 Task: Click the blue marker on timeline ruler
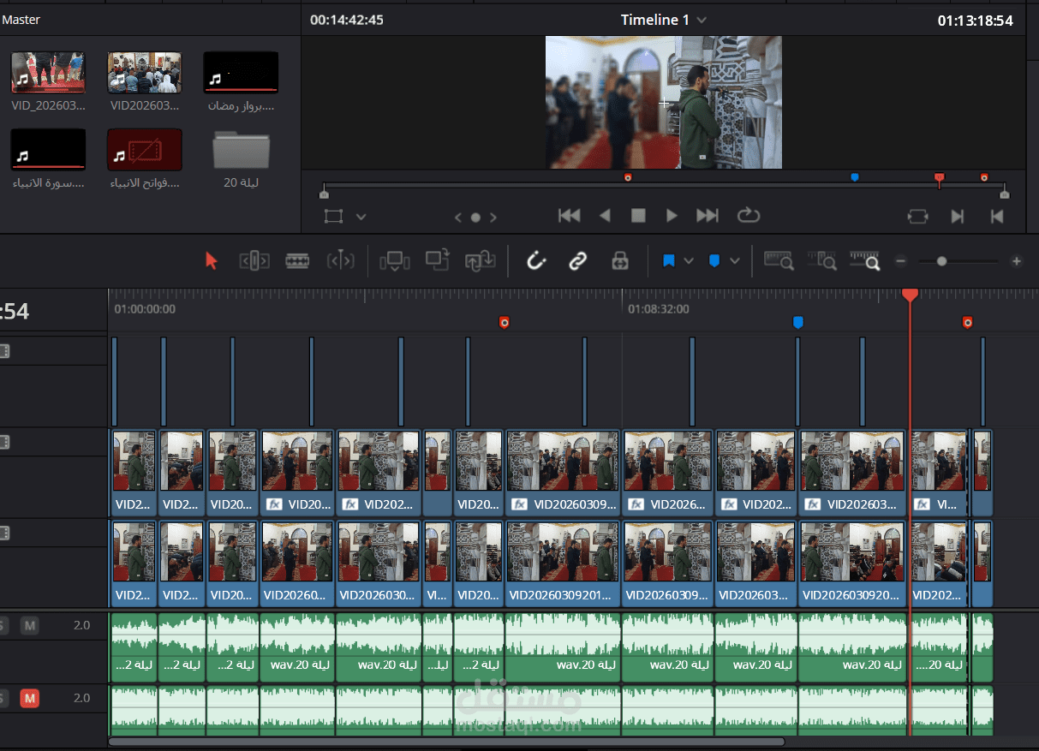pos(797,322)
